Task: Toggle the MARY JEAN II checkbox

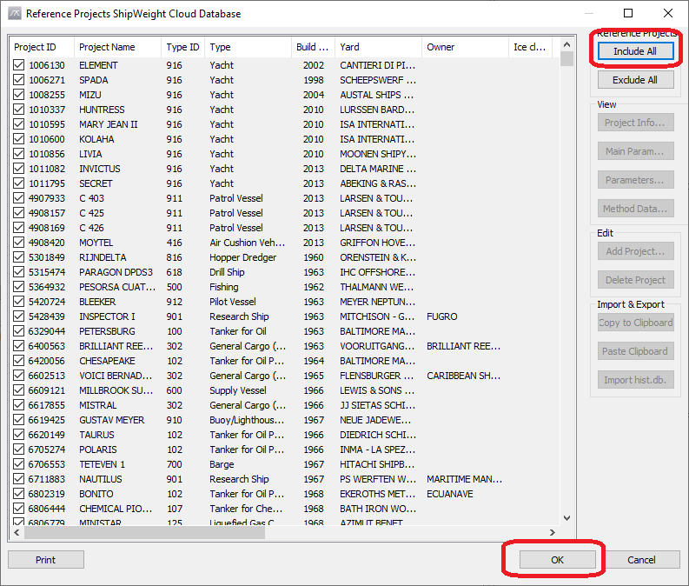Action: 18,124
